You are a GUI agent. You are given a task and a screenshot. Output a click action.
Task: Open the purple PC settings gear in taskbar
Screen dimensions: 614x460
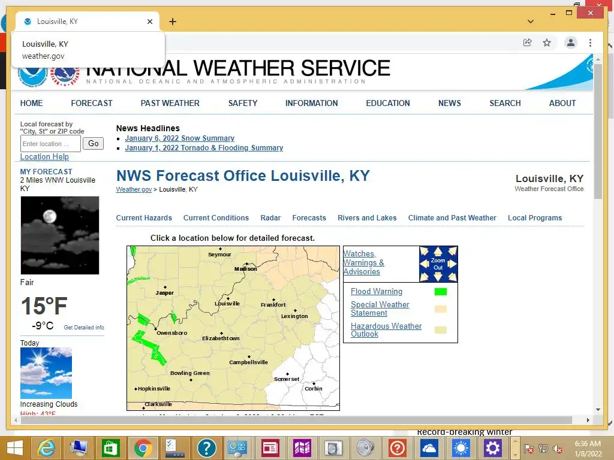tap(493, 448)
